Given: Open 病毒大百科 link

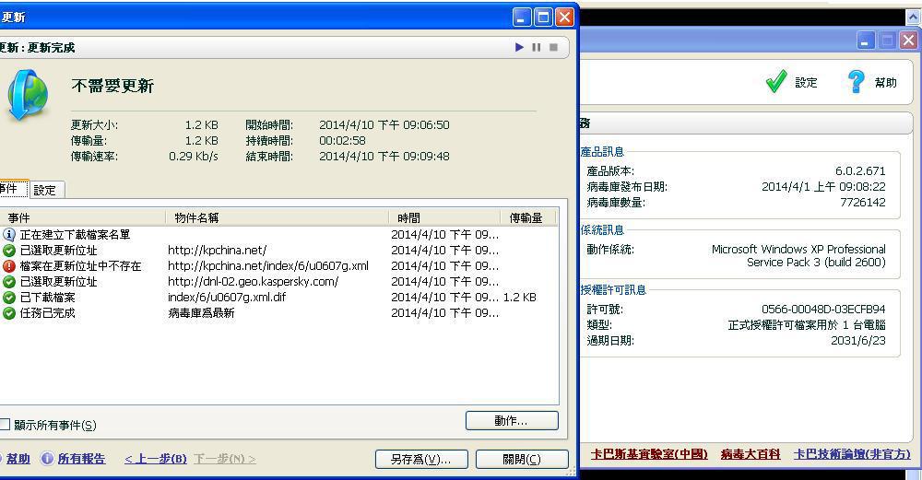Looking at the screenshot, I should click(x=751, y=454).
